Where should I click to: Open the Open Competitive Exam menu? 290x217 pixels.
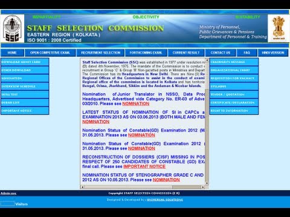pos(50,53)
